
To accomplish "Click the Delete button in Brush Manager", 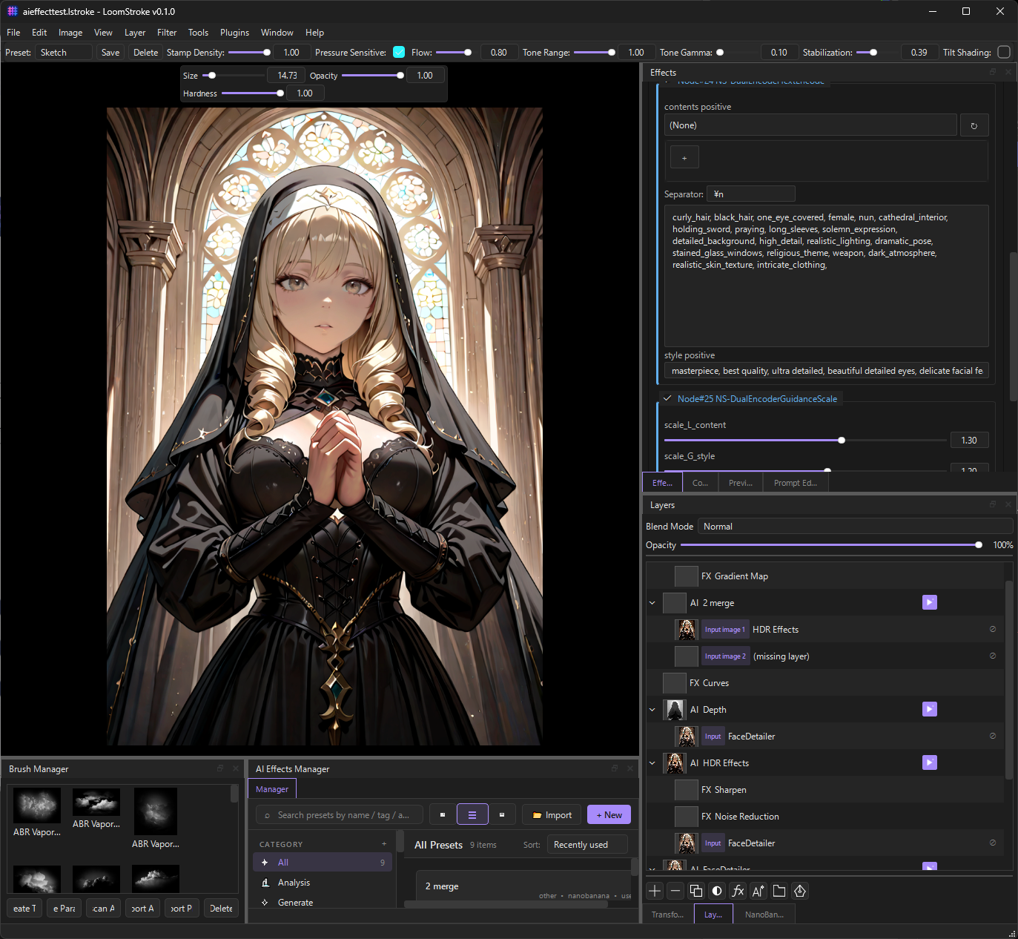I will (x=221, y=908).
